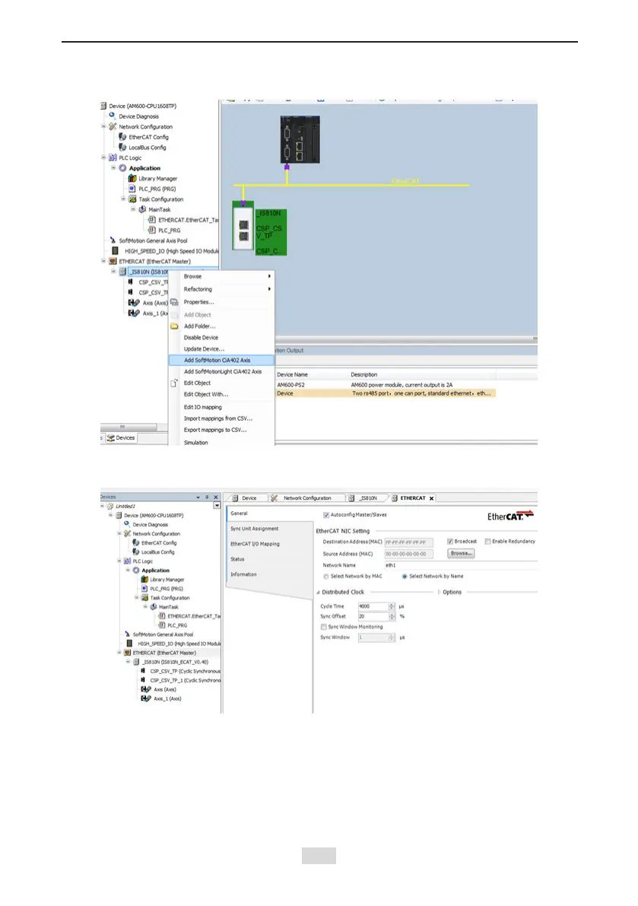Click PLC_PRG (PRG) icon in lower tree
The height and width of the screenshot is (906, 638).
[x=144, y=589]
